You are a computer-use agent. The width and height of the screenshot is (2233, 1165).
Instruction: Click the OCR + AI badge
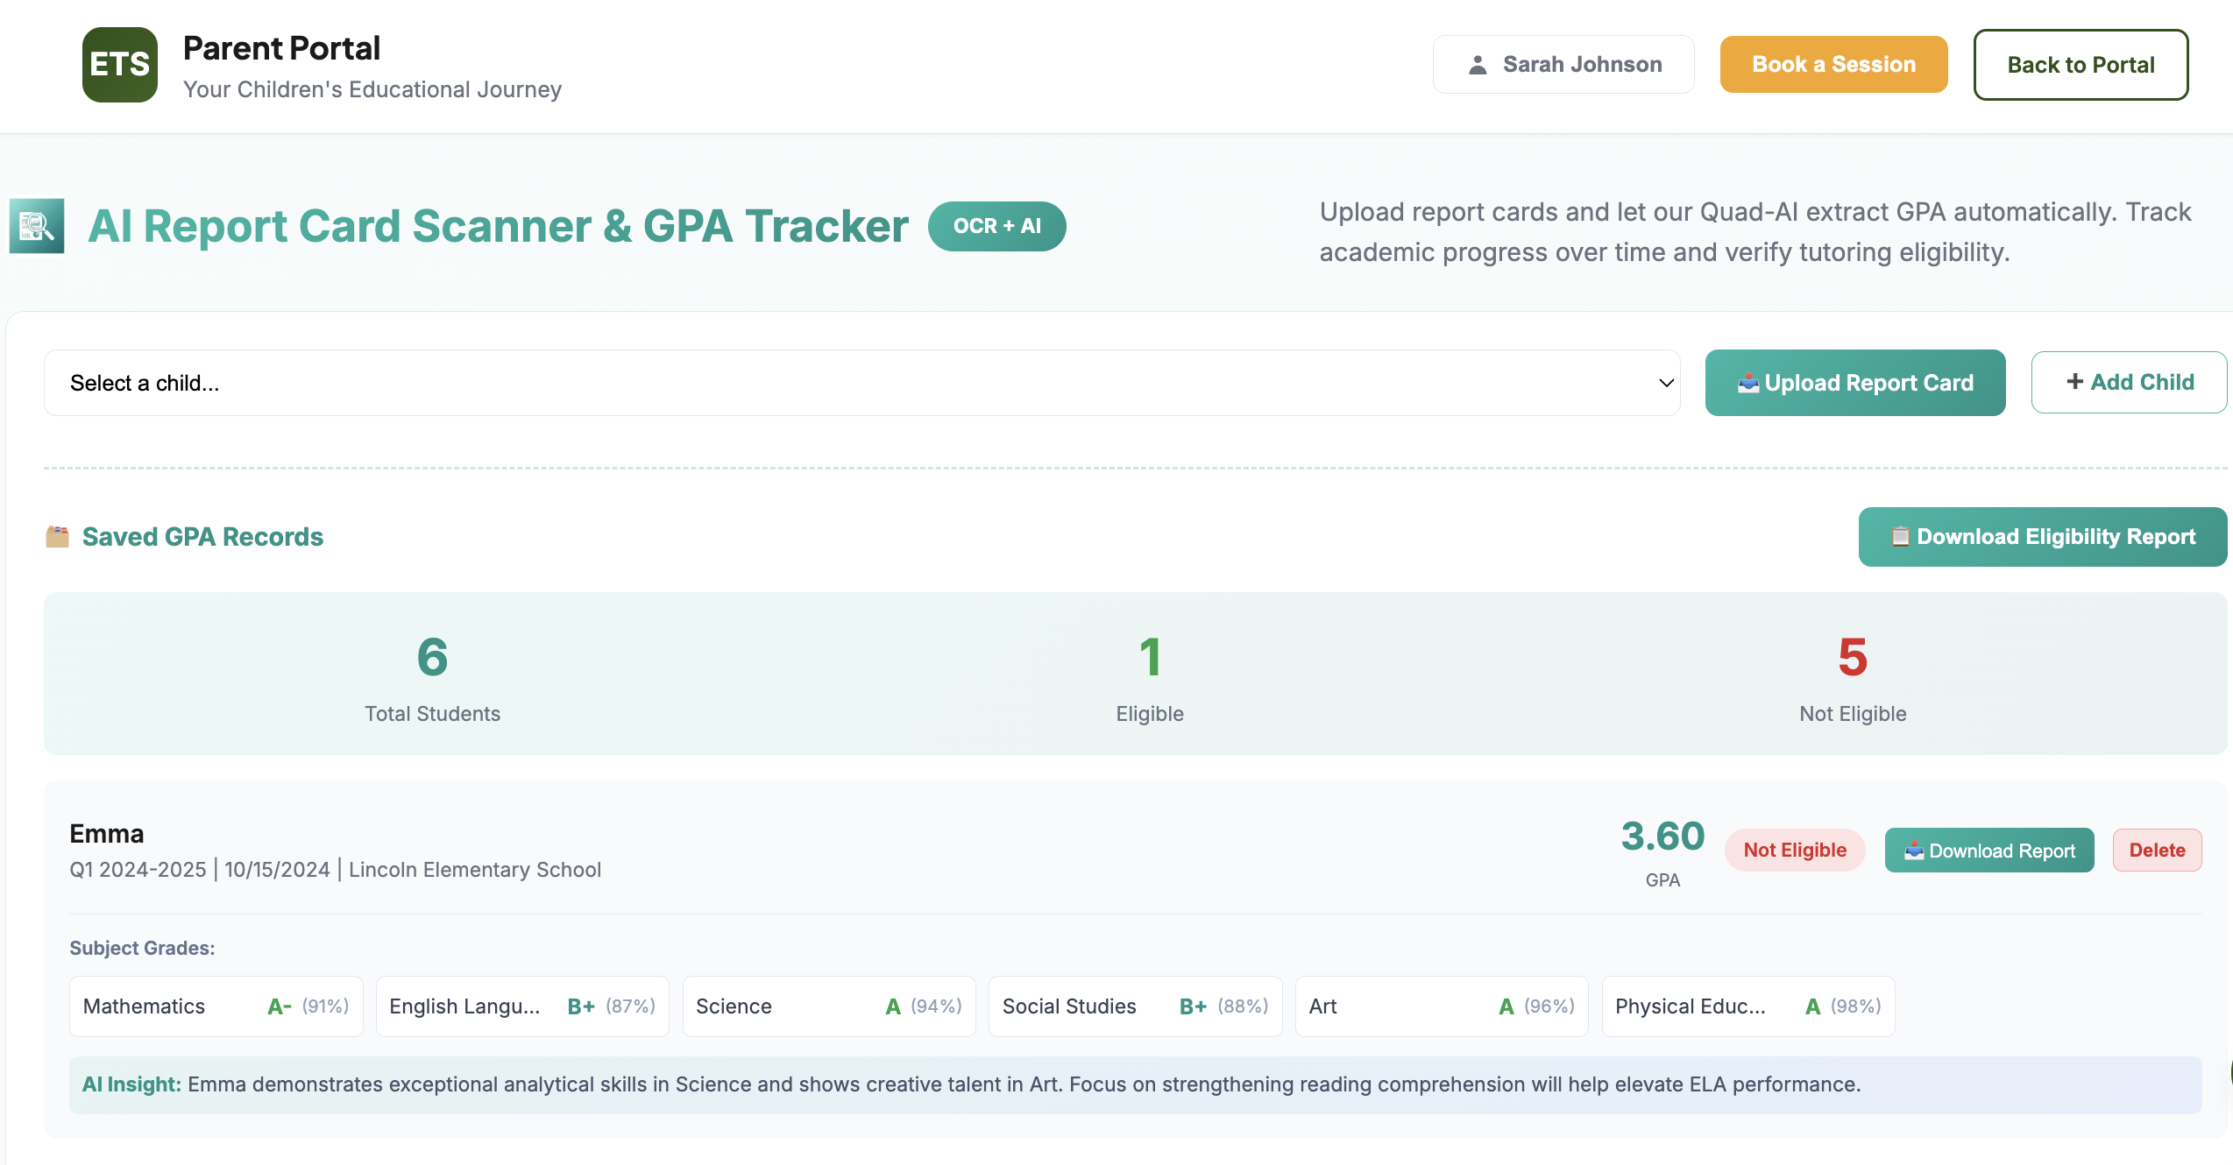(x=996, y=226)
